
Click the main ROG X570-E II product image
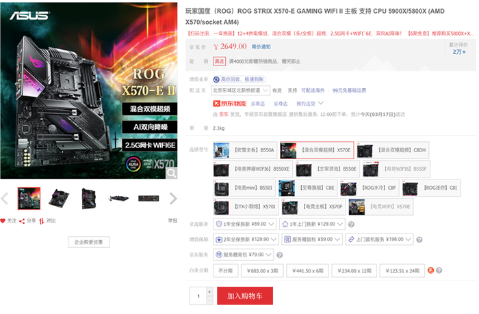tap(89, 91)
